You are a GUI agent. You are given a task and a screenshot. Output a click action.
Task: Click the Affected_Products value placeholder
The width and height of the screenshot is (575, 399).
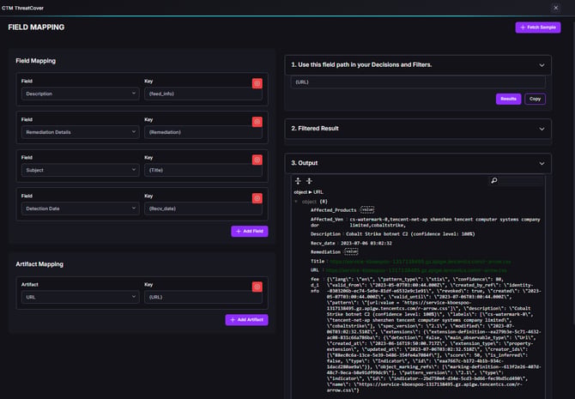[367, 209]
